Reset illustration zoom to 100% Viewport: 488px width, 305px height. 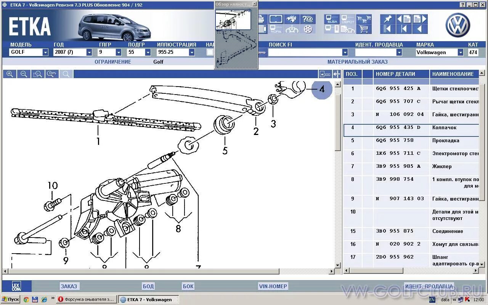pos(52,74)
